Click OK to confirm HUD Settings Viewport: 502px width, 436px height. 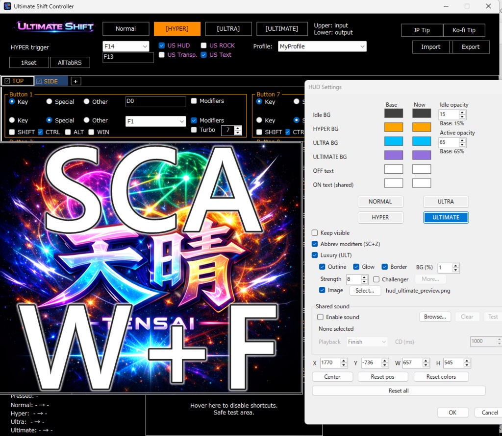click(x=452, y=412)
